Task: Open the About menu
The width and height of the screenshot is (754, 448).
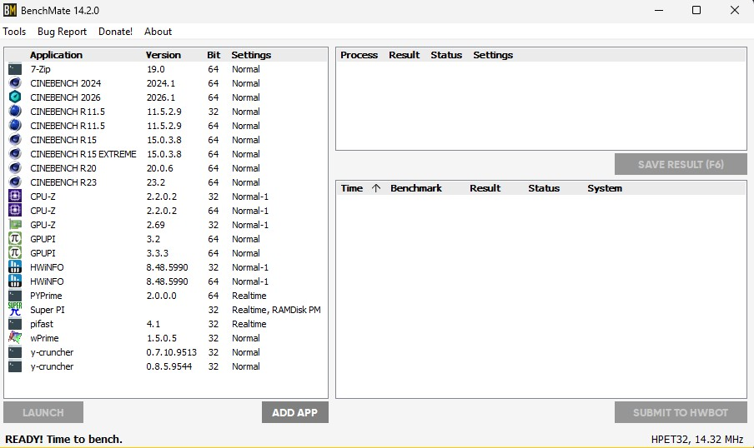Action: tap(158, 32)
